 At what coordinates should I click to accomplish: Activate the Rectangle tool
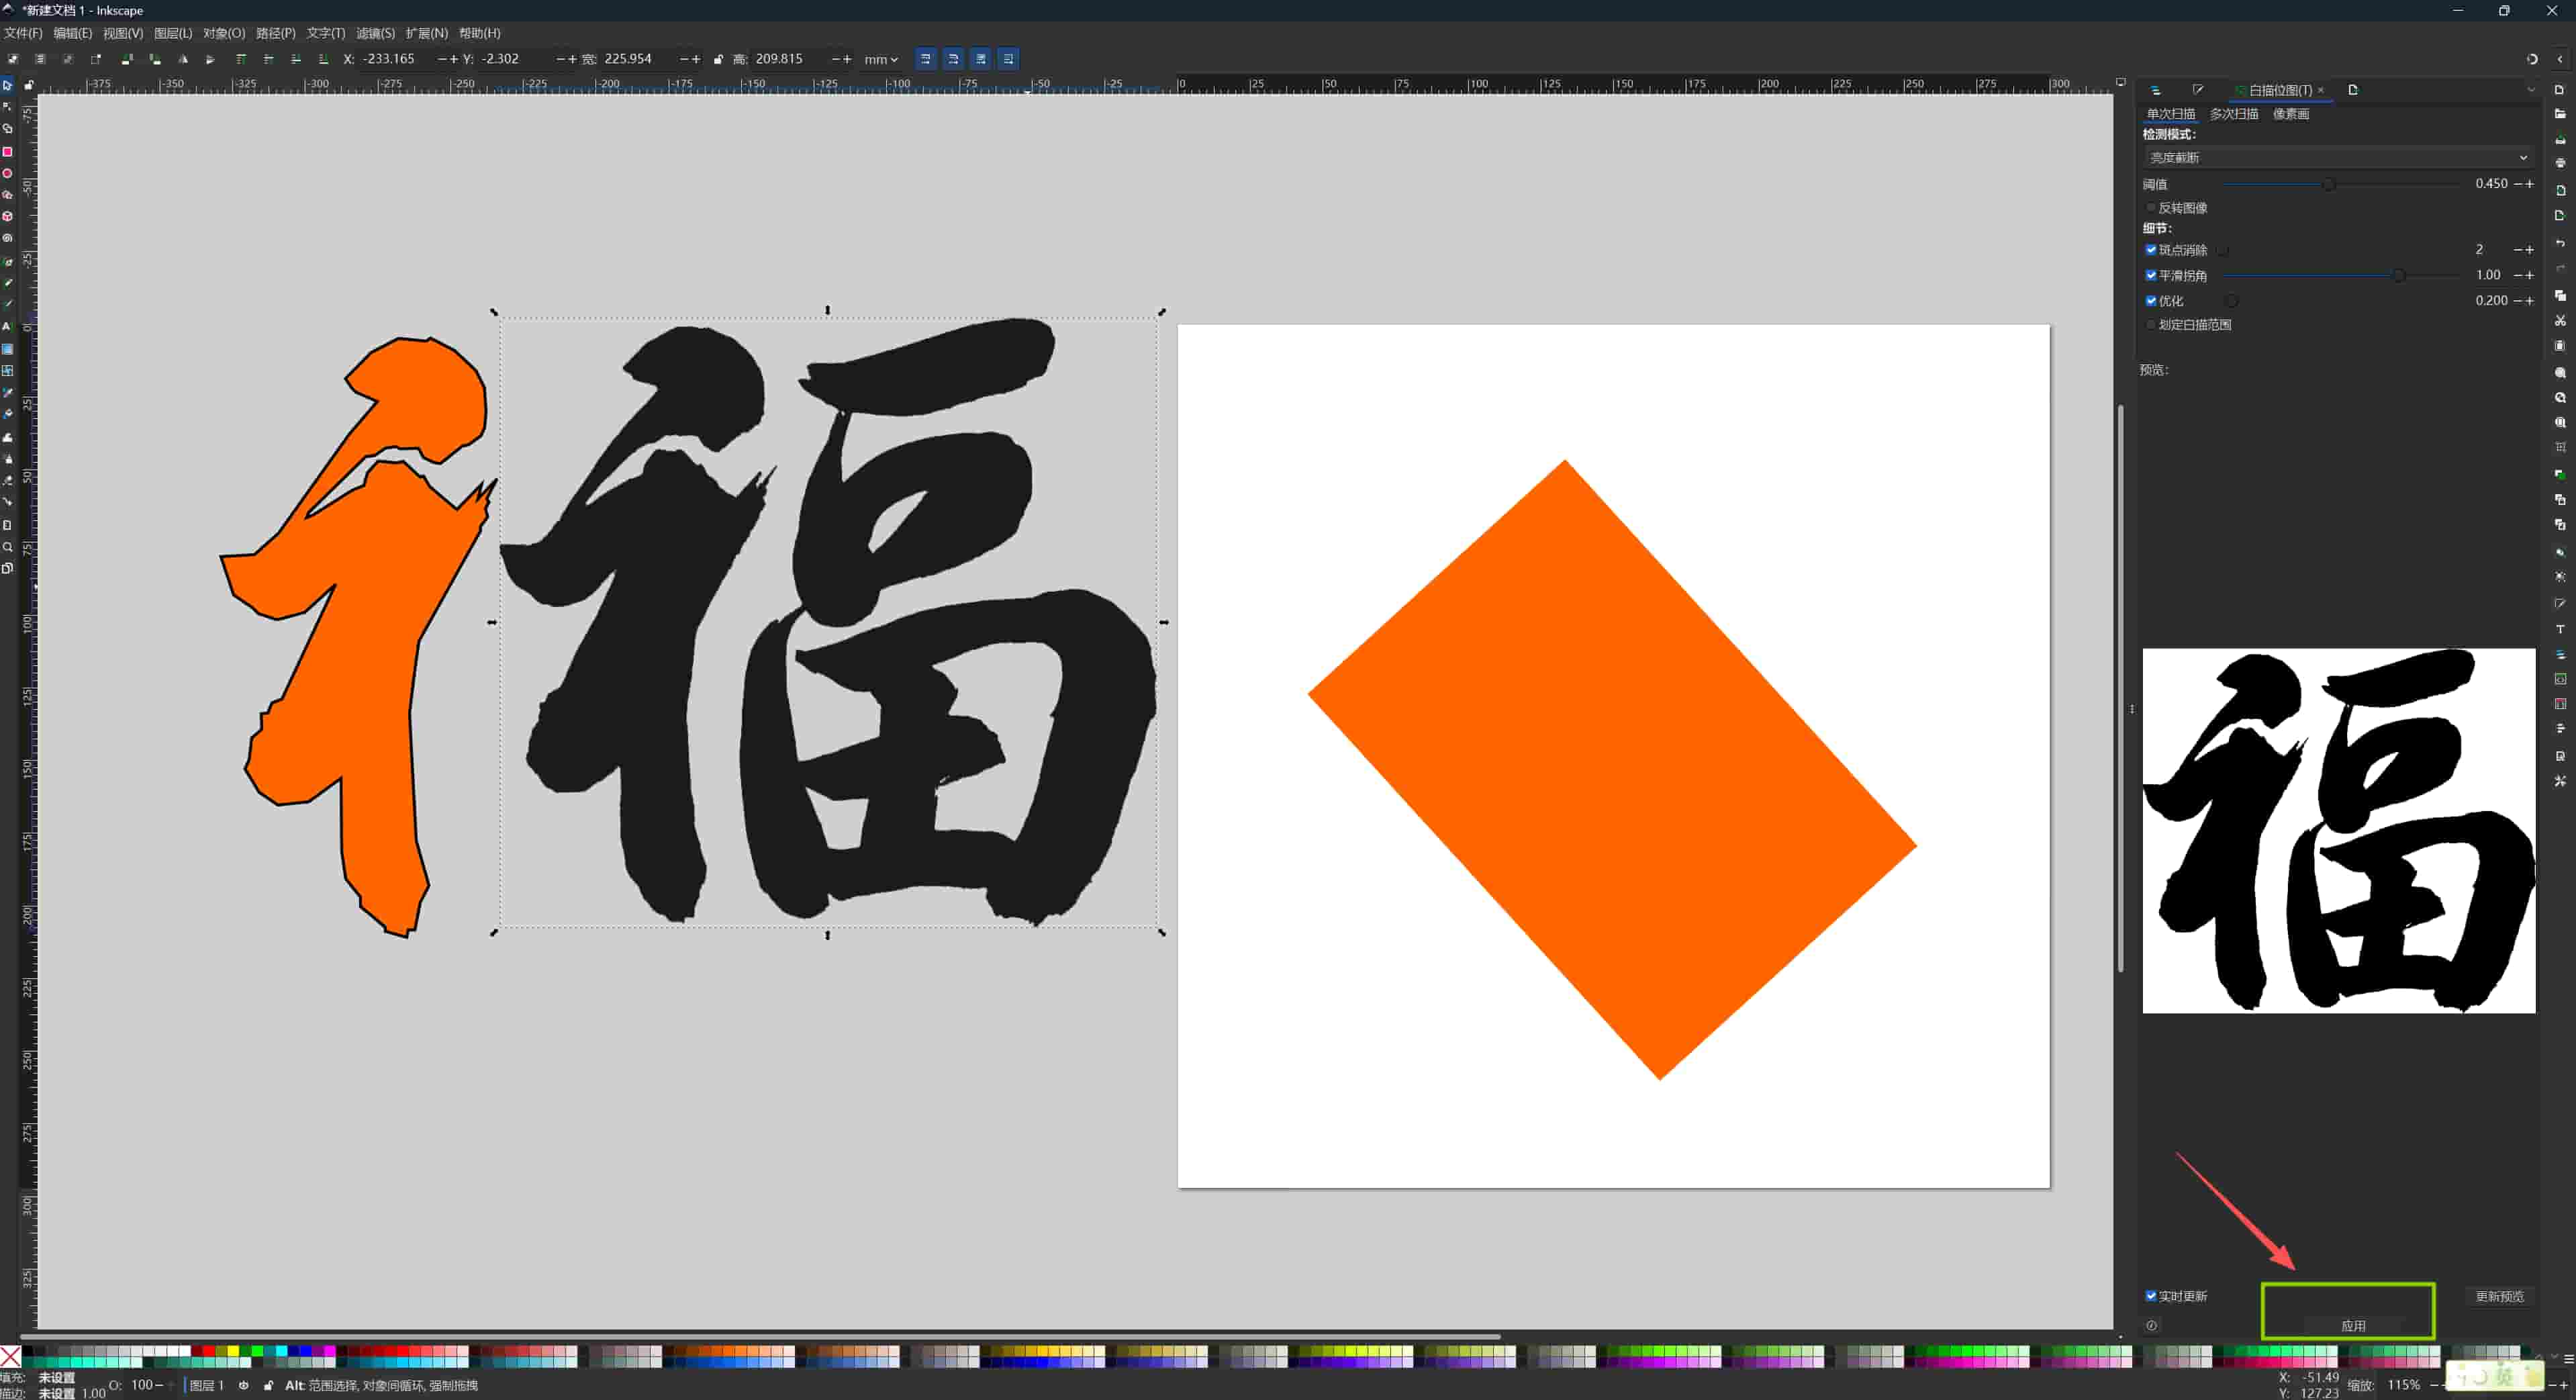tap(8, 152)
